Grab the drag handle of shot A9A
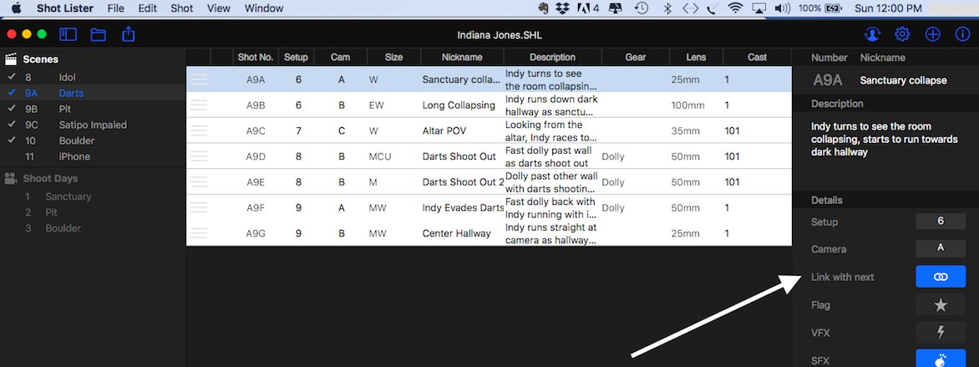979x367 pixels. click(x=199, y=79)
